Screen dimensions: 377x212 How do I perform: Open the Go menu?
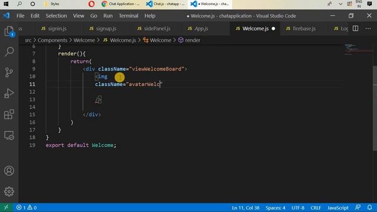pyautogui.click(x=94, y=16)
